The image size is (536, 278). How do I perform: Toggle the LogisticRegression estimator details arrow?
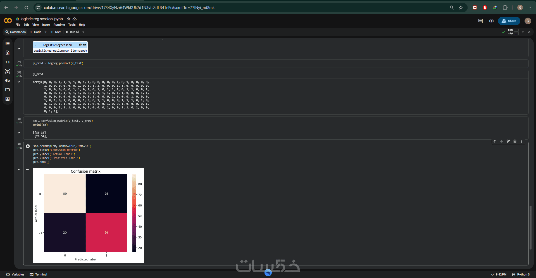click(x=35, y=45)
